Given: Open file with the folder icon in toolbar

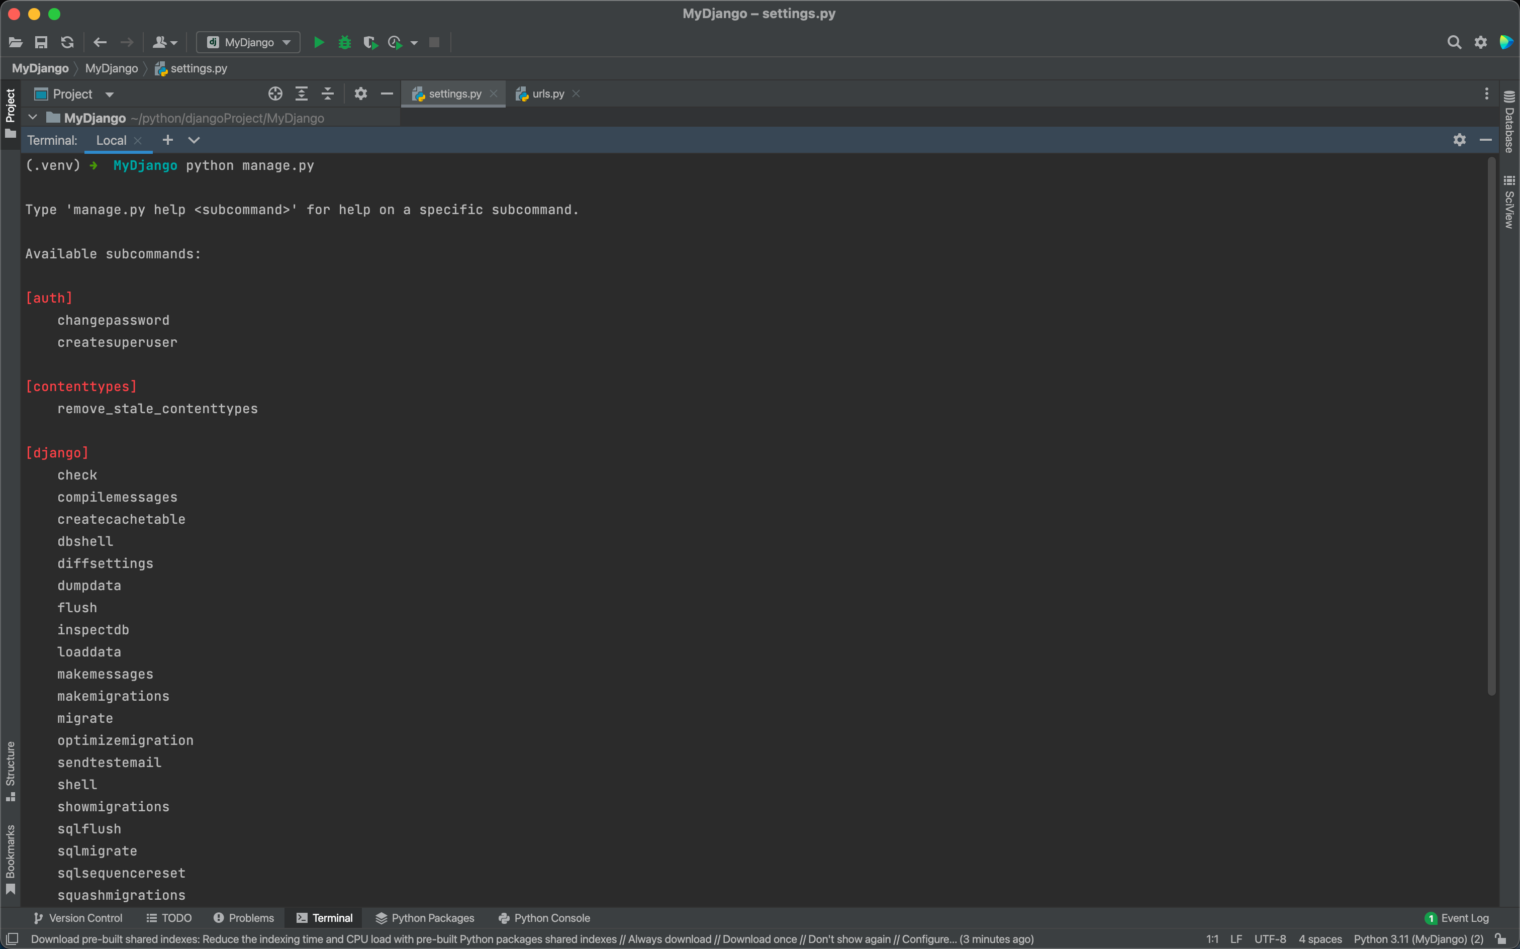Looking at the screenshot, I should point(16,42).
